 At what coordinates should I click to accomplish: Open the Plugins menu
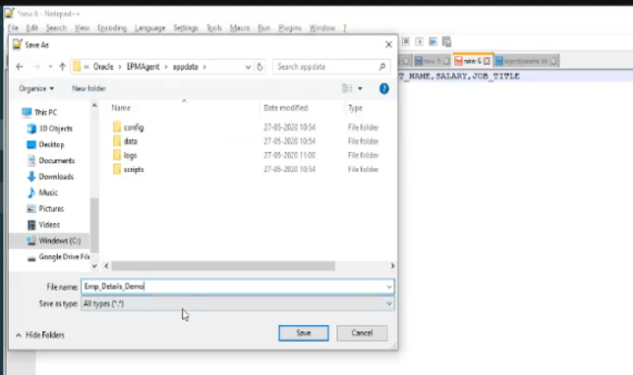290,27
